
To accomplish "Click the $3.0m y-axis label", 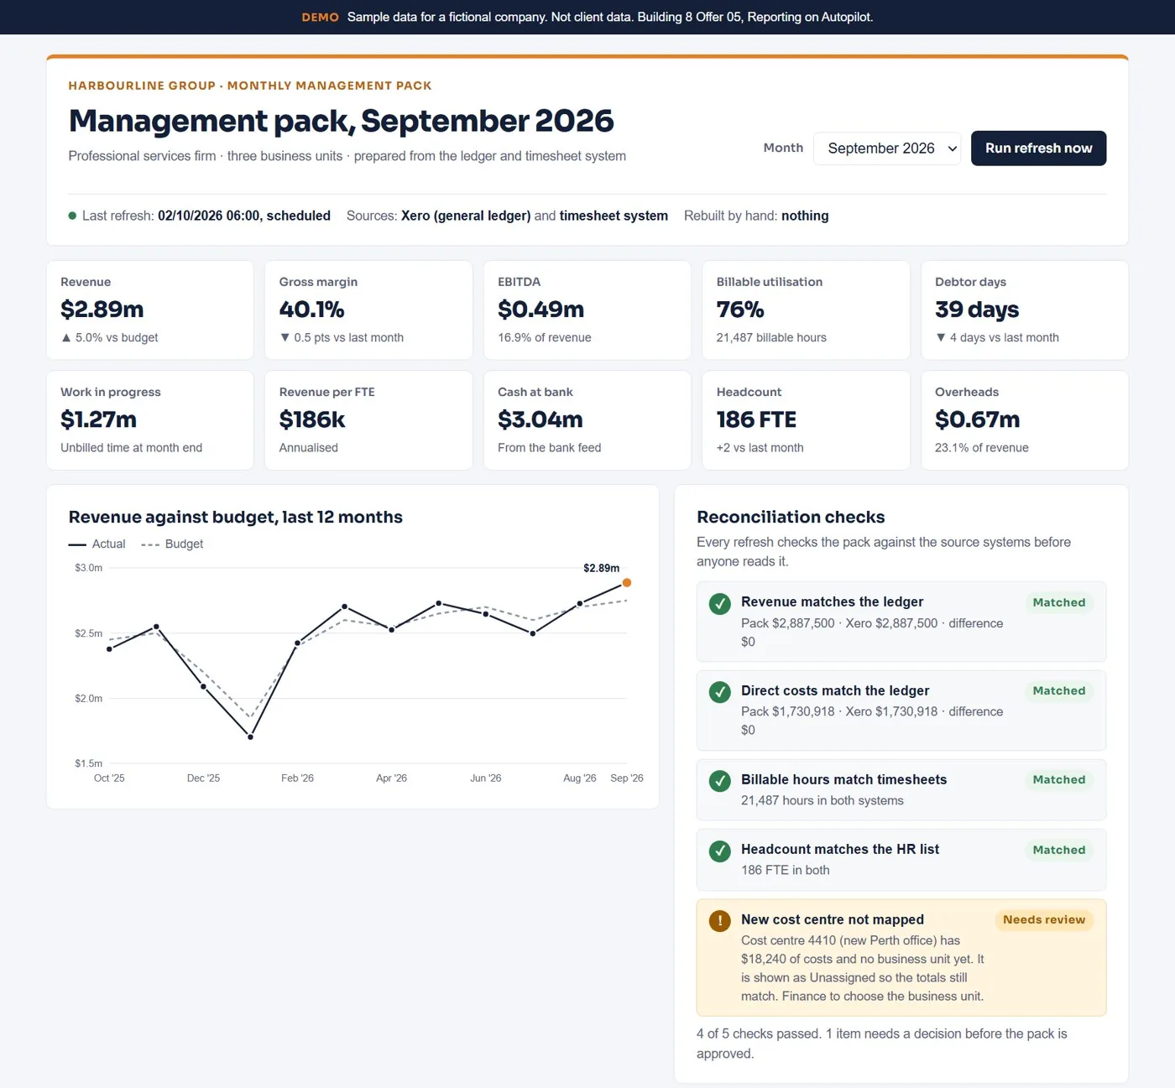I will (x=88, y=568).
